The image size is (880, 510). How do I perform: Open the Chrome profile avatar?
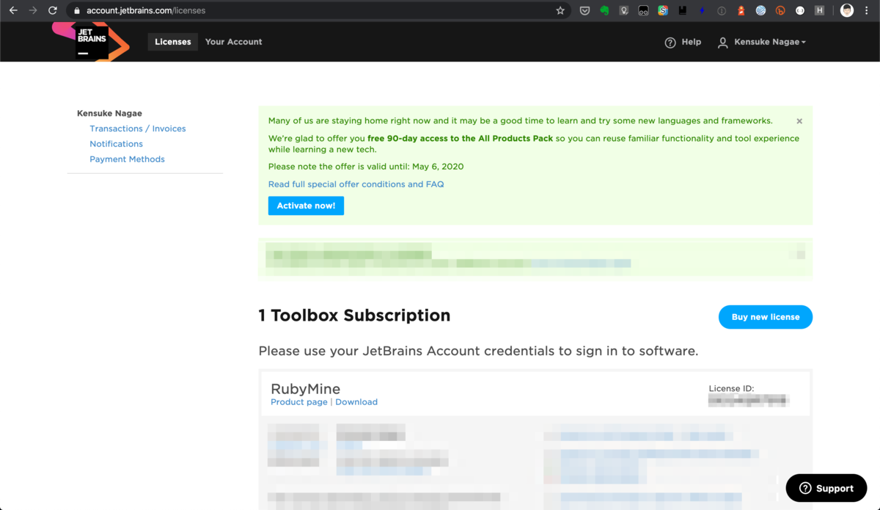coord(847,10)
